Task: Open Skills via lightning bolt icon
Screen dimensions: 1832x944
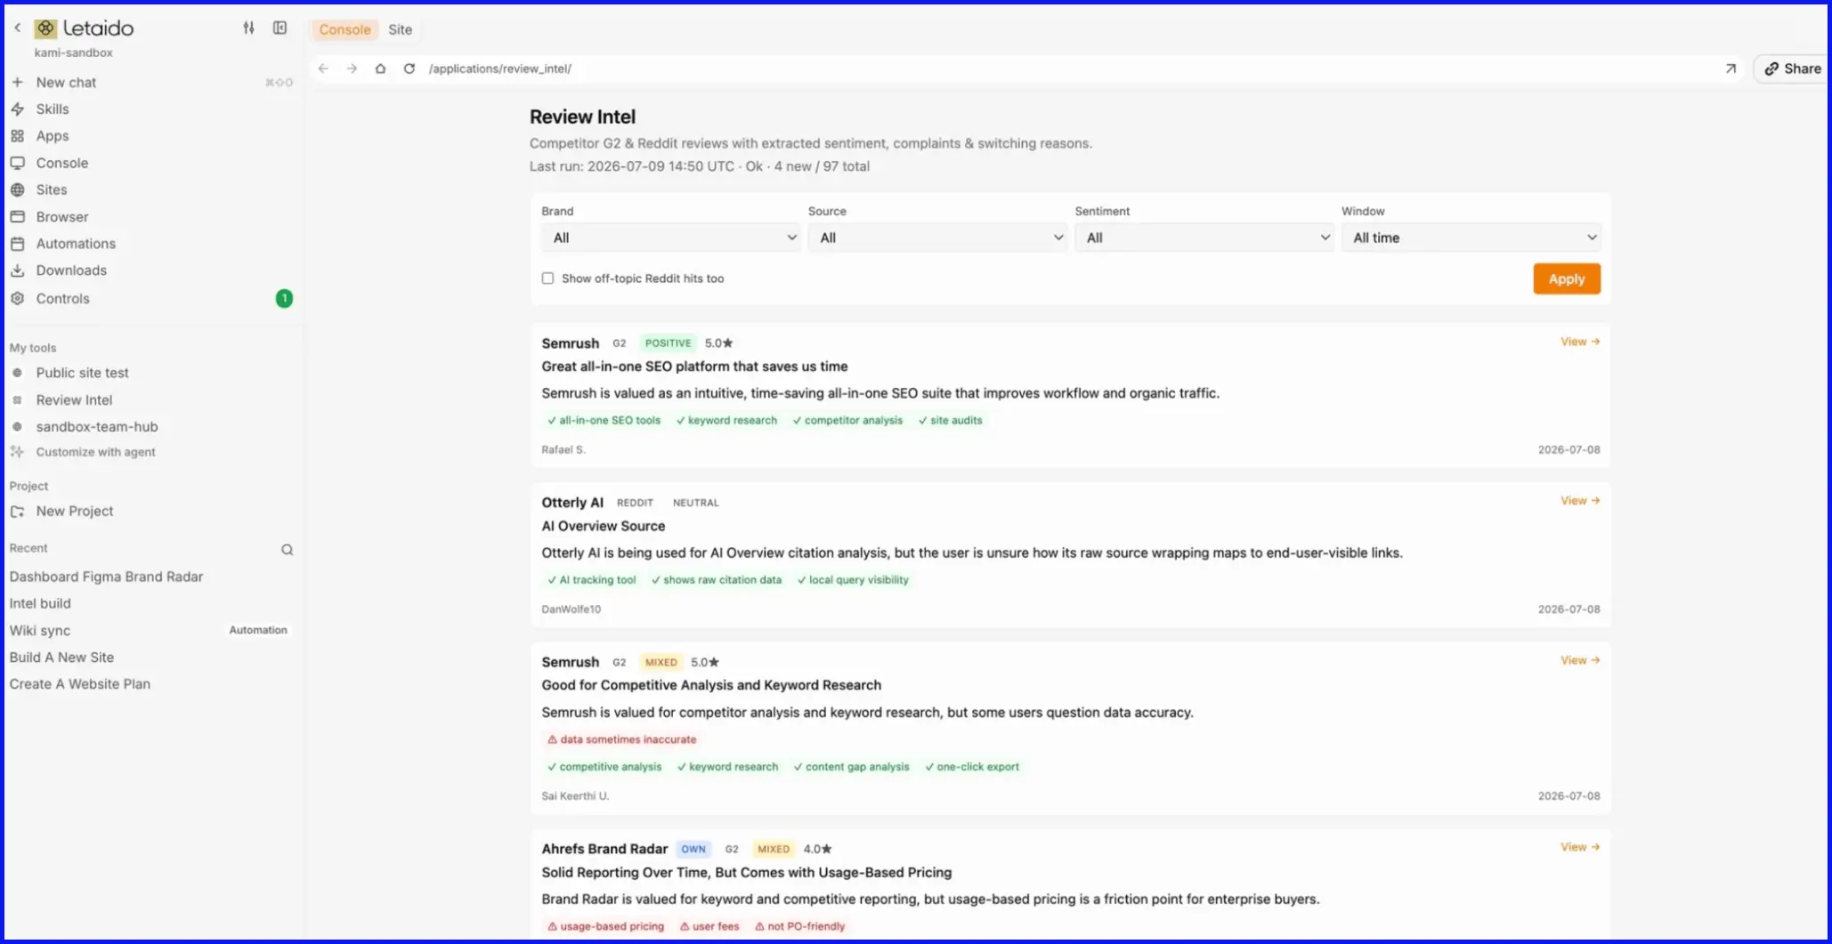Action: click(x=17, y=109)
